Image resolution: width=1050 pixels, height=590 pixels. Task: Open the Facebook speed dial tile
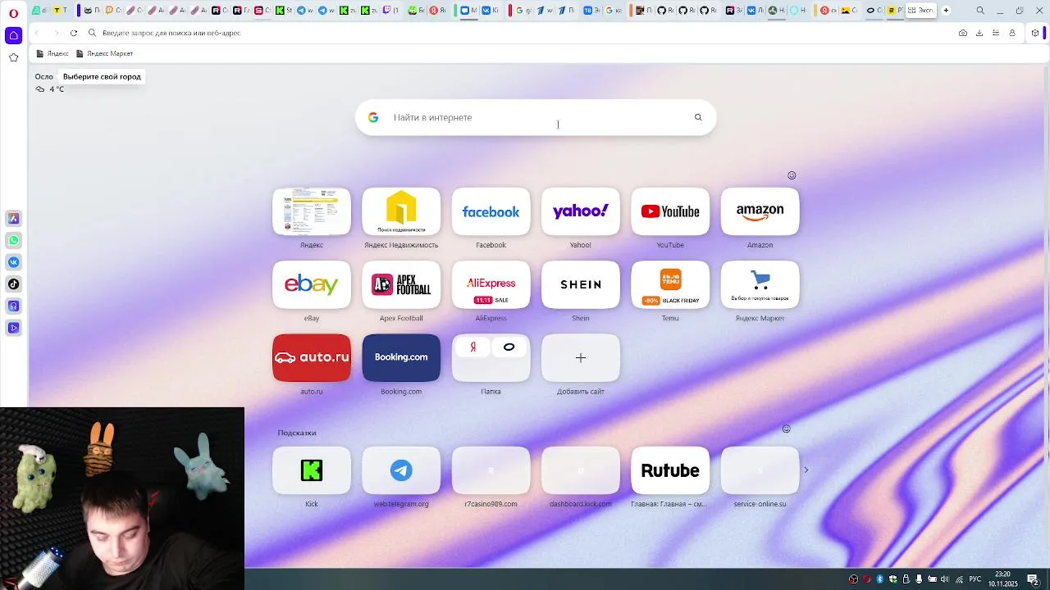(491, 211)
